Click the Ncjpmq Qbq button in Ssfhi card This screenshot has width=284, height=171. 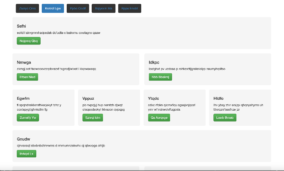[28, 41]
